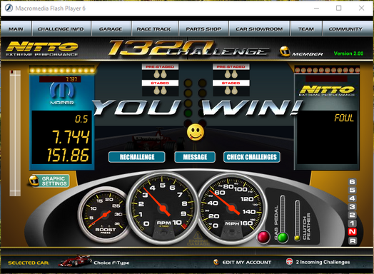This screenshot has width=374, height=274.
Task: Click the incoming challenges steering wheel icon
Action: coord(289,262)
